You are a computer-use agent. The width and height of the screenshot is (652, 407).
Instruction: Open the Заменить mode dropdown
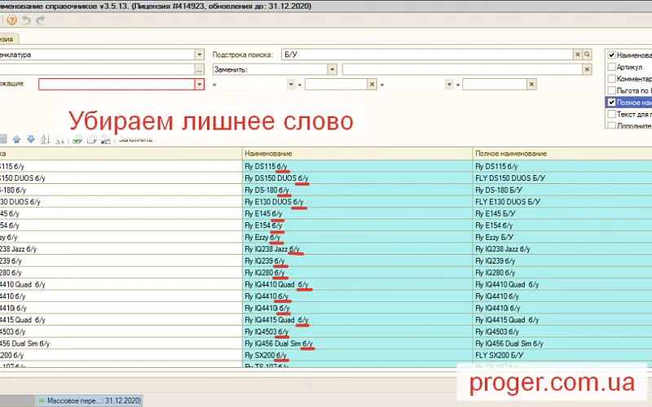pos(332,69)
